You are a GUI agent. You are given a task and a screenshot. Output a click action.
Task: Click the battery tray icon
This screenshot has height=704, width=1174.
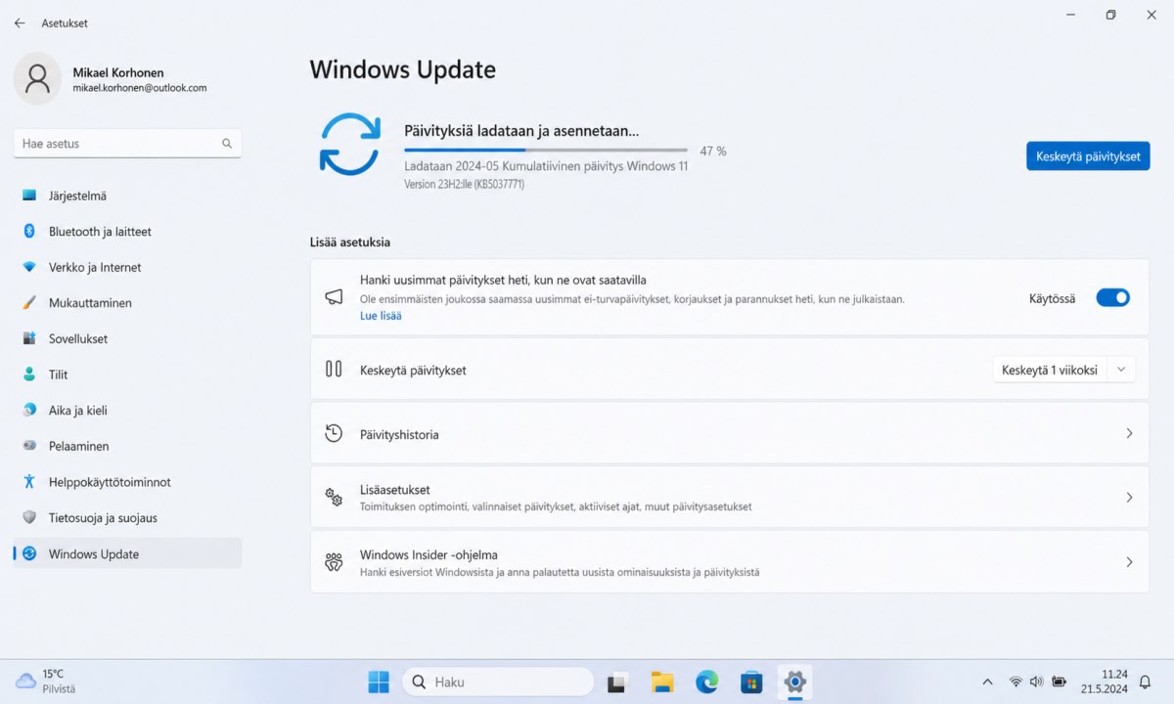(x=1060, y=682)
